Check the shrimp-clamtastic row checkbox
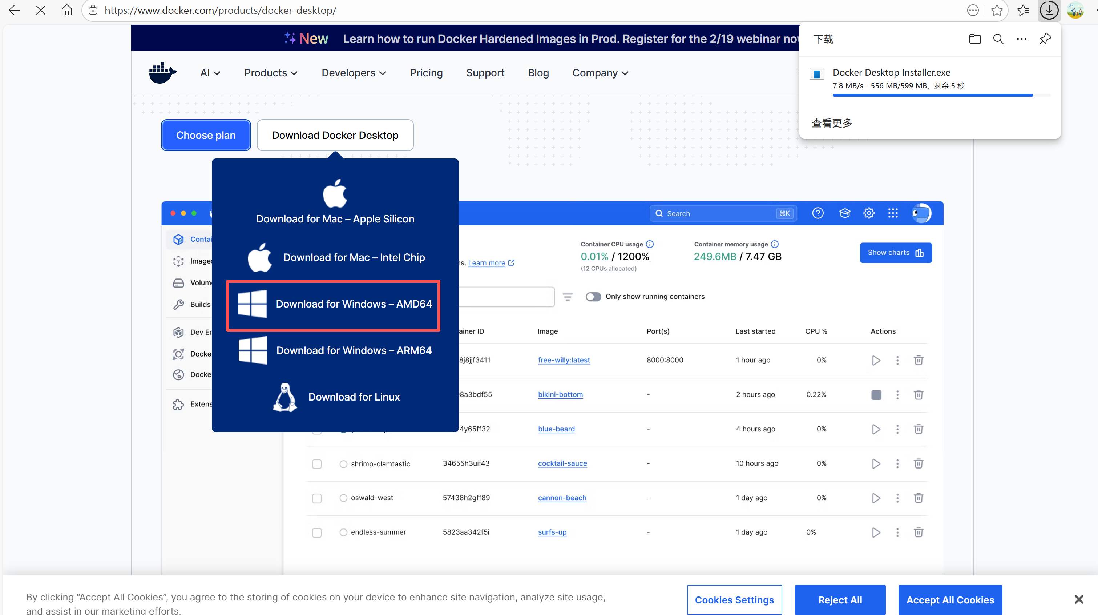This screenshot has height=615, width=1098. point(317,463)
